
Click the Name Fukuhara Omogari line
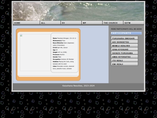coord(65,38)
